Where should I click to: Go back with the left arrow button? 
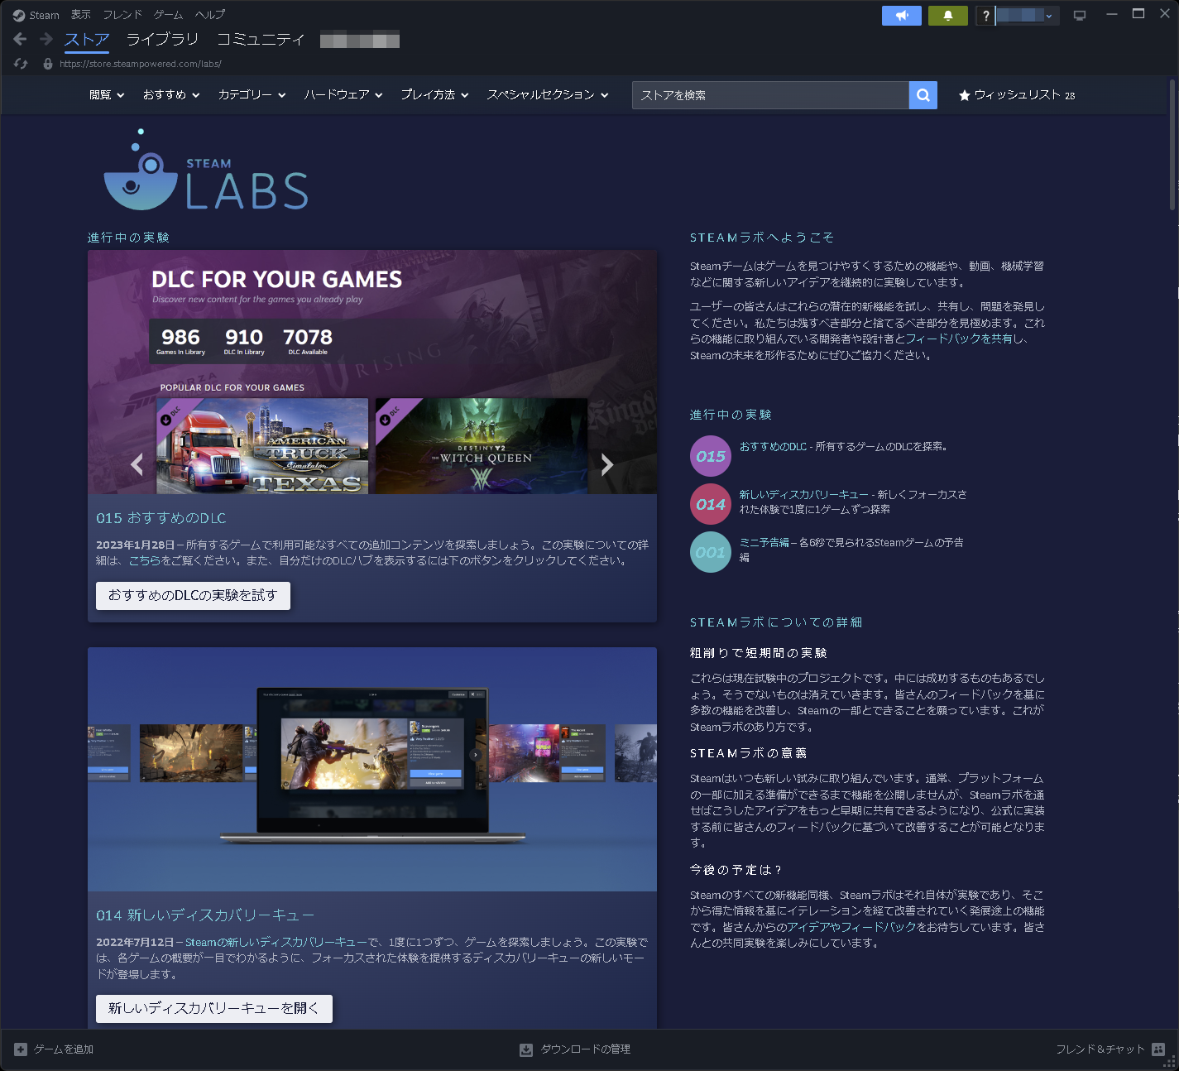(x=21, y=39)
